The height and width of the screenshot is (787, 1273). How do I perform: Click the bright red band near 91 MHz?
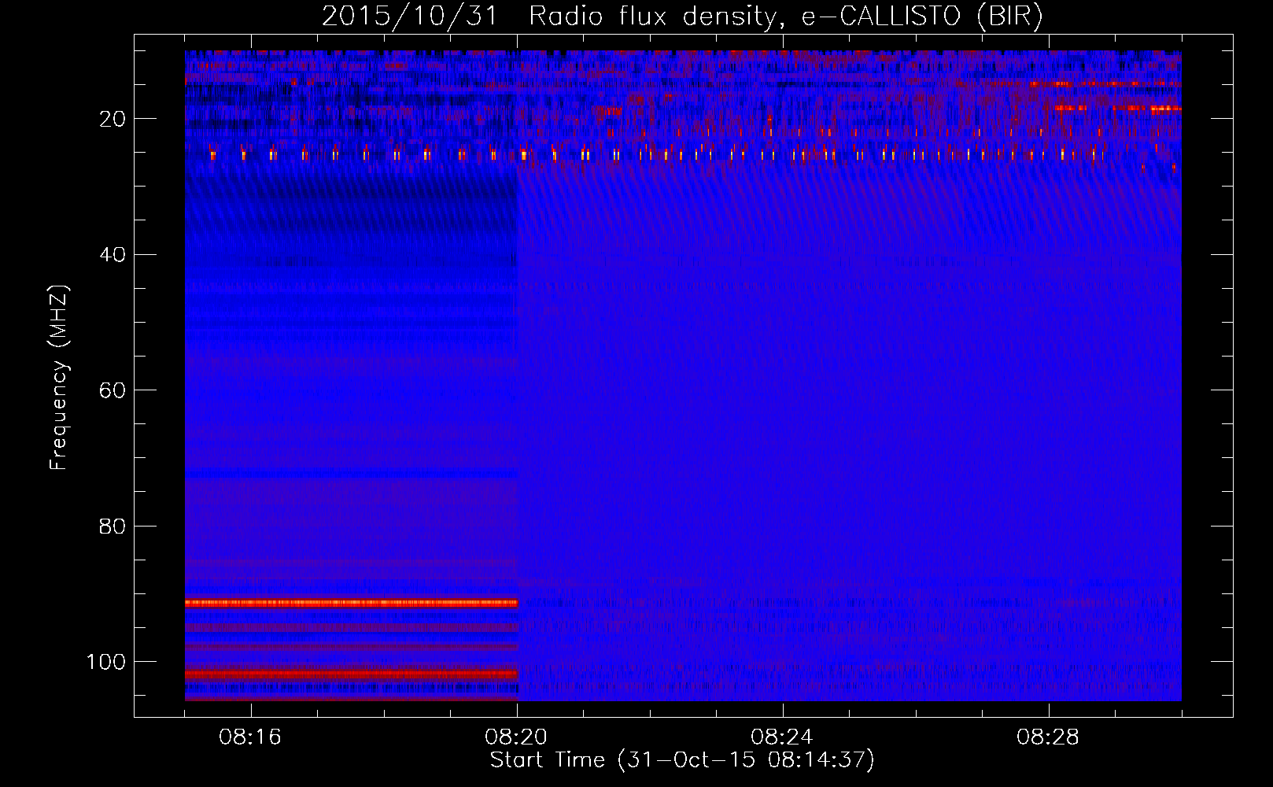351,603
